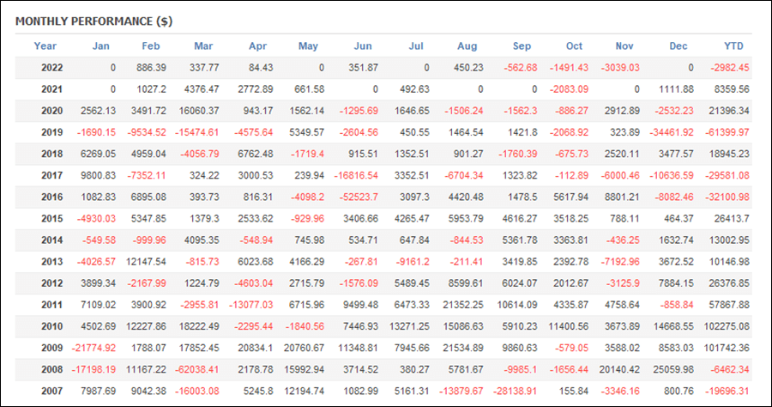
Task: Click the Monthly Performance ($) title
Action: point(93,21)
